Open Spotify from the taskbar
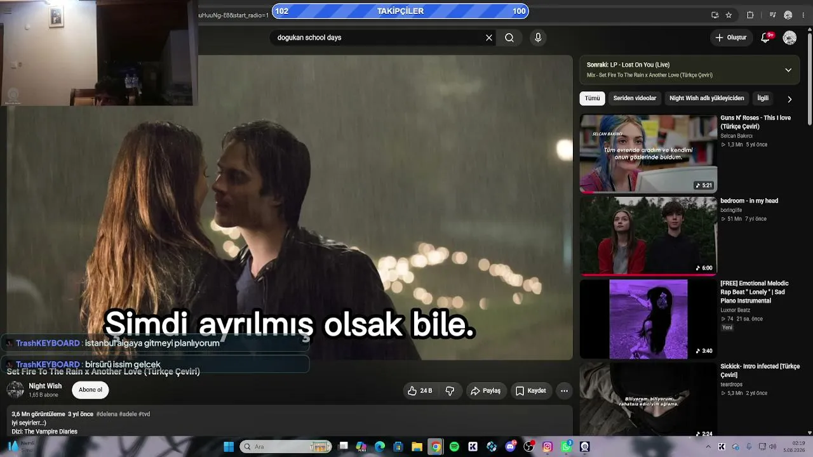Image resolution: width=813 pixels, height=457 pixels. [454, 447]
